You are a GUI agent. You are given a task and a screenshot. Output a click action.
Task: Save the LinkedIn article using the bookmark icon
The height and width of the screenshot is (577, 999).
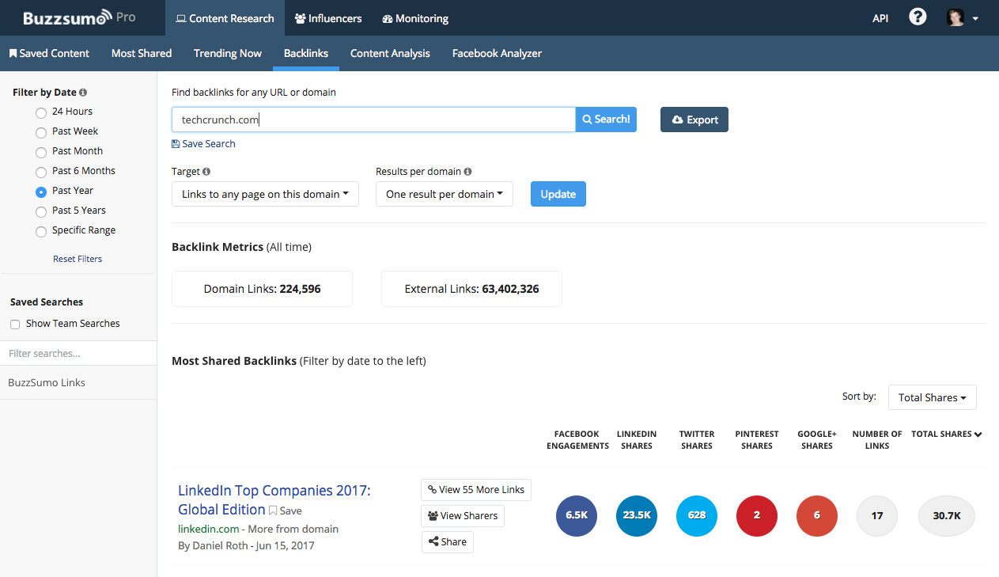pos(273,511)
